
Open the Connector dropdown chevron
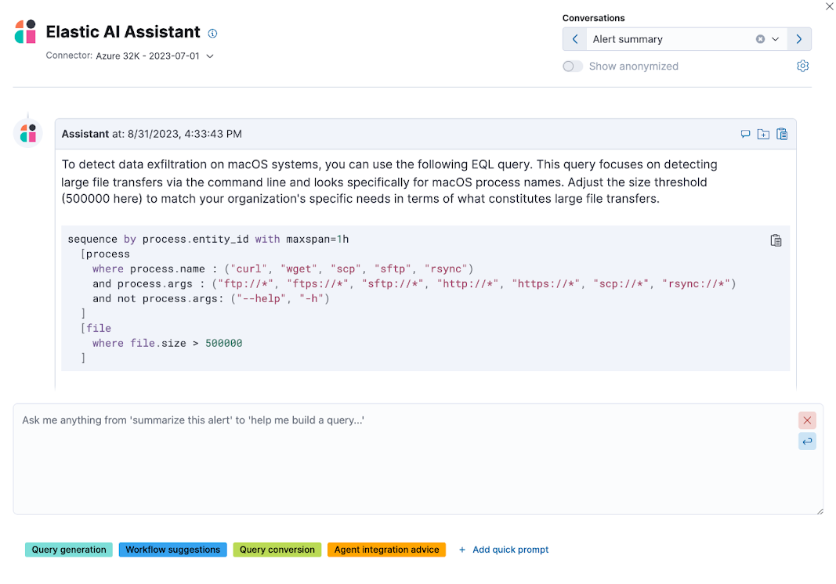(210, 56)
